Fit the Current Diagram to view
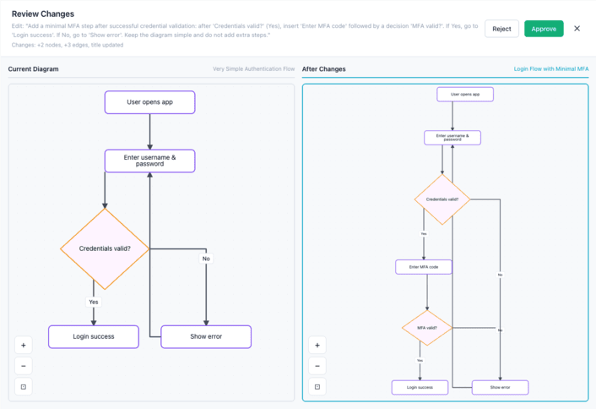Screen dimensions: 596x409 [24, 387]
